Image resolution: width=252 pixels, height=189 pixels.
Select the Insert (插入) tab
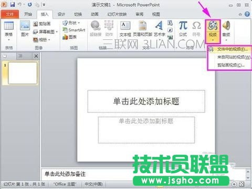[x=45, y=14]
